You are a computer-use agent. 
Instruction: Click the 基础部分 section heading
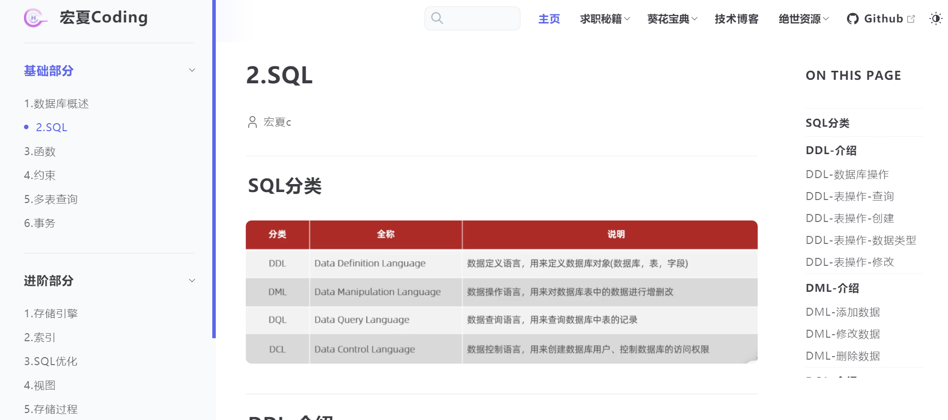pyautogui.click(x=48, y=71)
